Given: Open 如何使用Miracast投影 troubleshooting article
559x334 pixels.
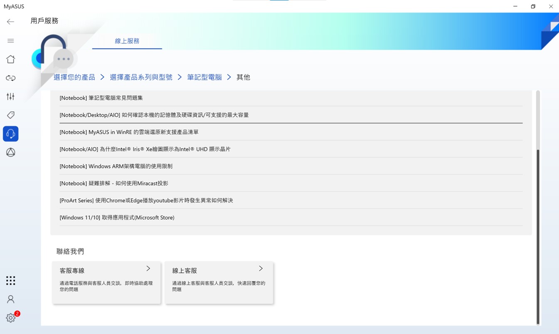Looking at the screenshot, I should (291, 183).
